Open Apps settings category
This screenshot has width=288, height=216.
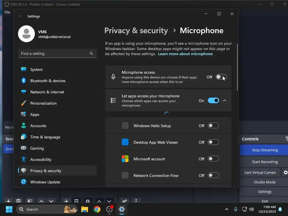pyautogui.click(x=57, y=114)
